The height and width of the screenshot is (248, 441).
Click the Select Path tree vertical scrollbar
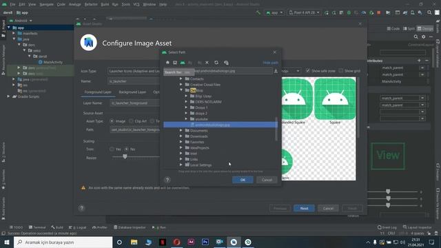tap(276, 129)
